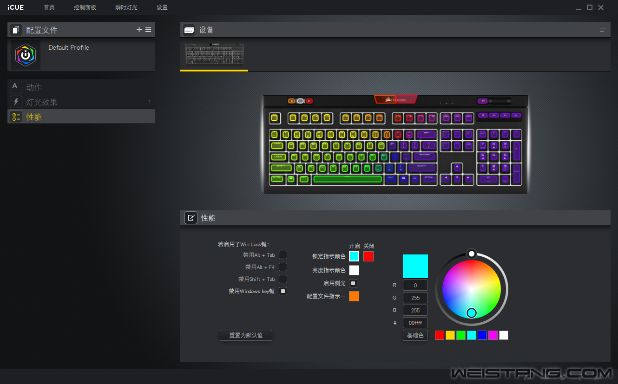This screenshot has height=384, width=618.
Task: Click the hex color code input field
Action: 415,323
